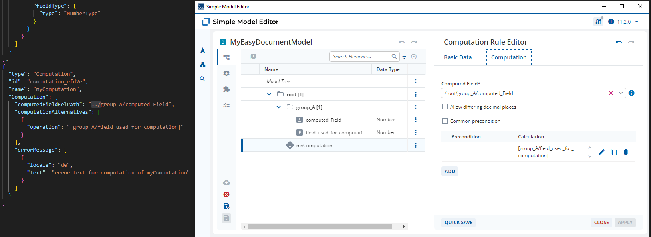The image size is (651, 237).
Task: Click the QUICK SAVE button
Action: point(458,223)
